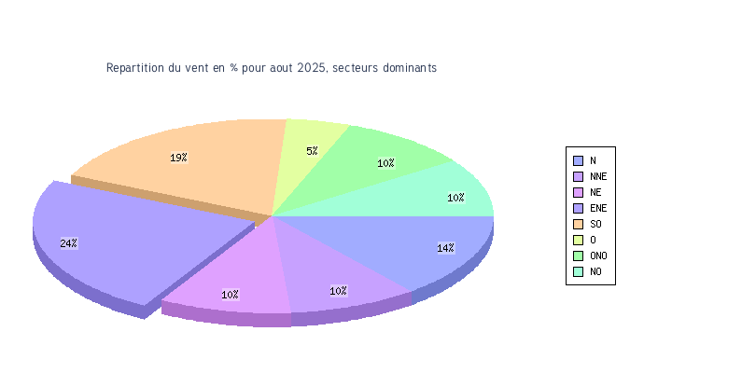756x373 pixels.
Task: Click the SO legend color swatch
Action: click(578, 224)
